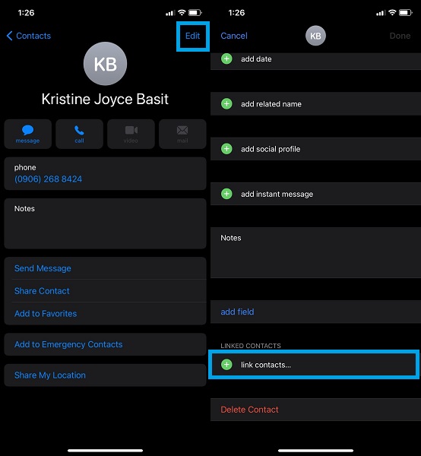Tap the add date label
This screenshot has width=421, height=456.
point(256,59)
